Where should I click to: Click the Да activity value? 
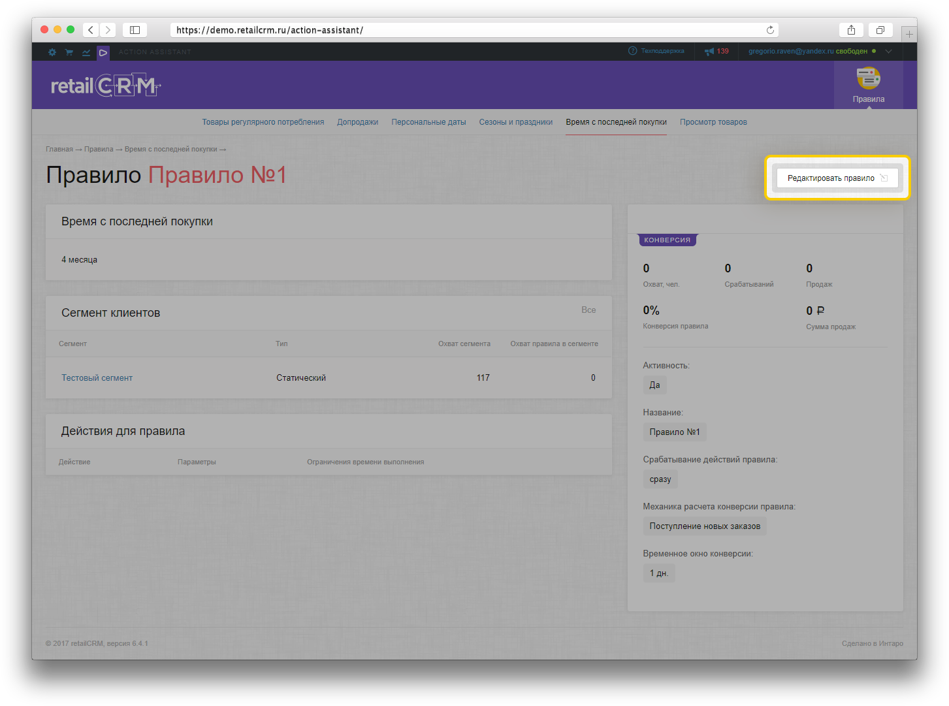tap(654, 385)
